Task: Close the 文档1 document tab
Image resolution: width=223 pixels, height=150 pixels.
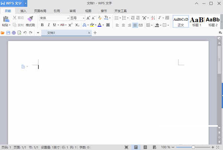Action: pyautogui.click(x=89, y=33)
